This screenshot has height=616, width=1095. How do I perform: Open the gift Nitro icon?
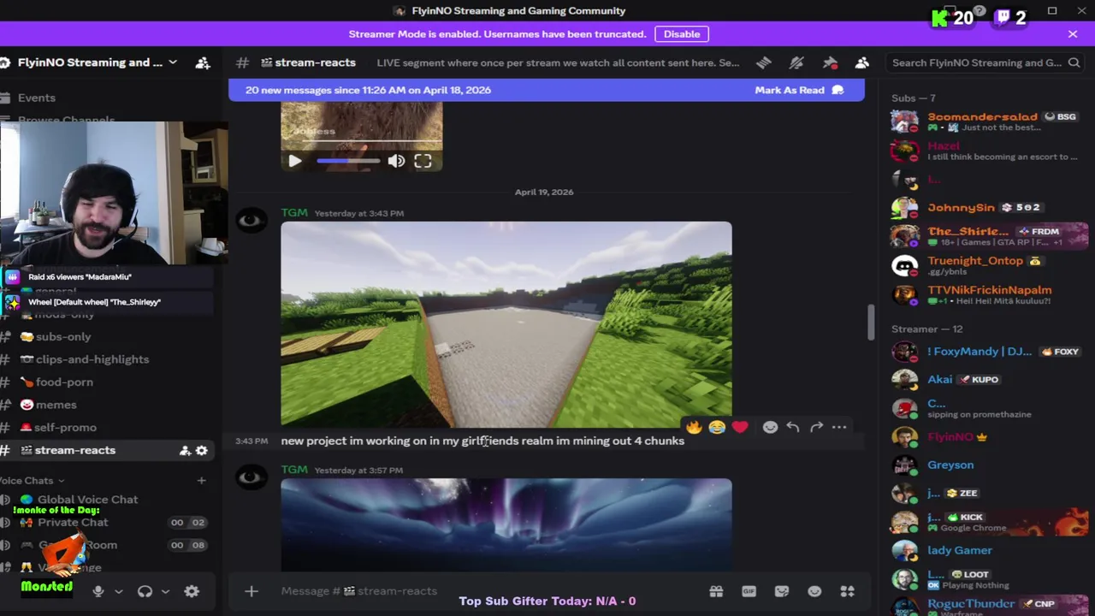click(716, 591)
